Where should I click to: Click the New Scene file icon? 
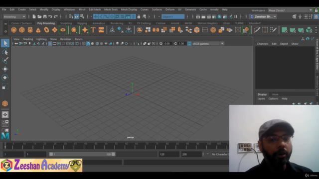point(34,16)
